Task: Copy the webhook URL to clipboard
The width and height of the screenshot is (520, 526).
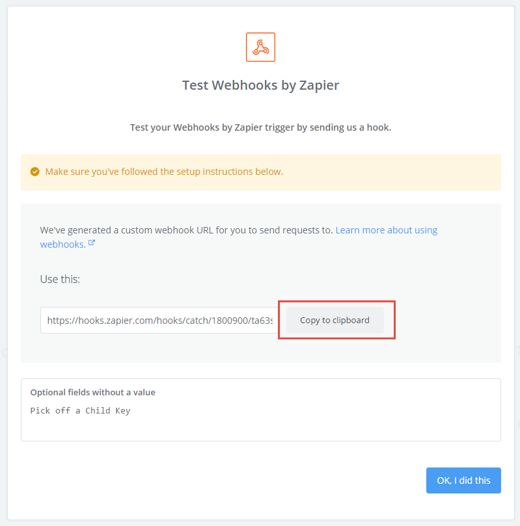Action: [335, 320]
